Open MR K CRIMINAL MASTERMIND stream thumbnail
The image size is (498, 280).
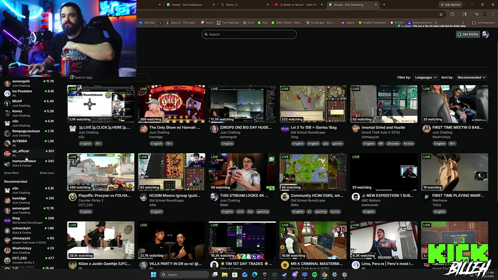313,240
